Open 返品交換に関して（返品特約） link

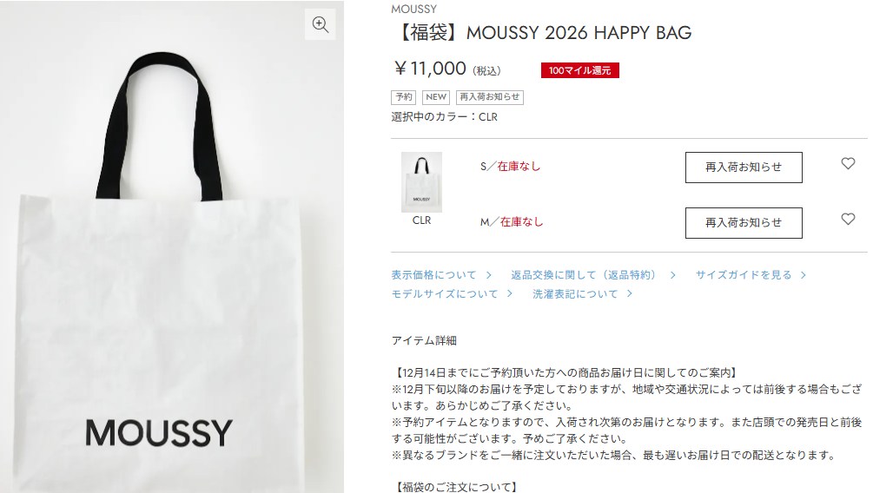pyautogui.click(x=584, y=275)
